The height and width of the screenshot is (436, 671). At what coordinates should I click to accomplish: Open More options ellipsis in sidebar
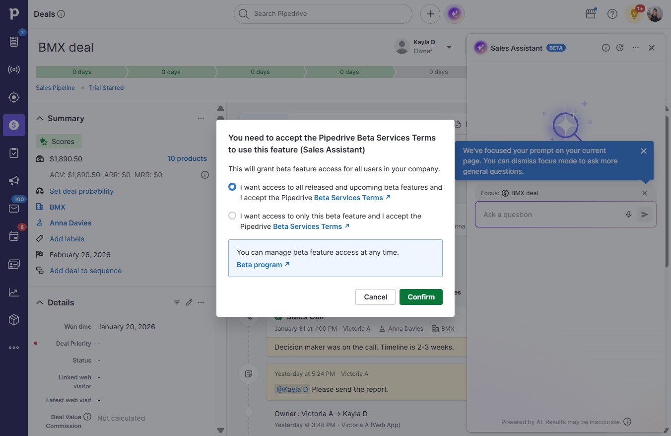pos(14,348)
